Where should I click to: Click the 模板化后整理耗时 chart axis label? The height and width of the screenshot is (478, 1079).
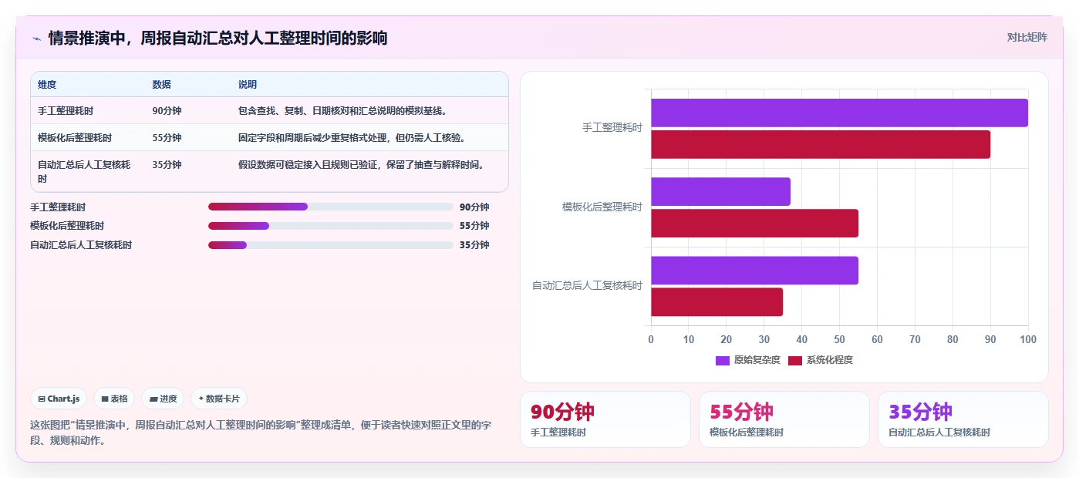[602, 207]
